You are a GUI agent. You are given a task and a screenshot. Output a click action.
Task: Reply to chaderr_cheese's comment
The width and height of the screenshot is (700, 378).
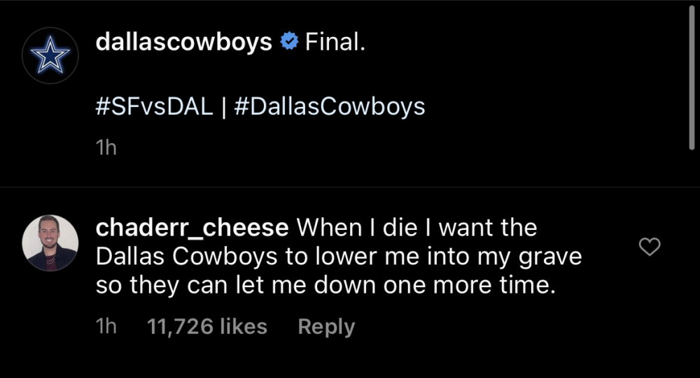coord(326,326)
